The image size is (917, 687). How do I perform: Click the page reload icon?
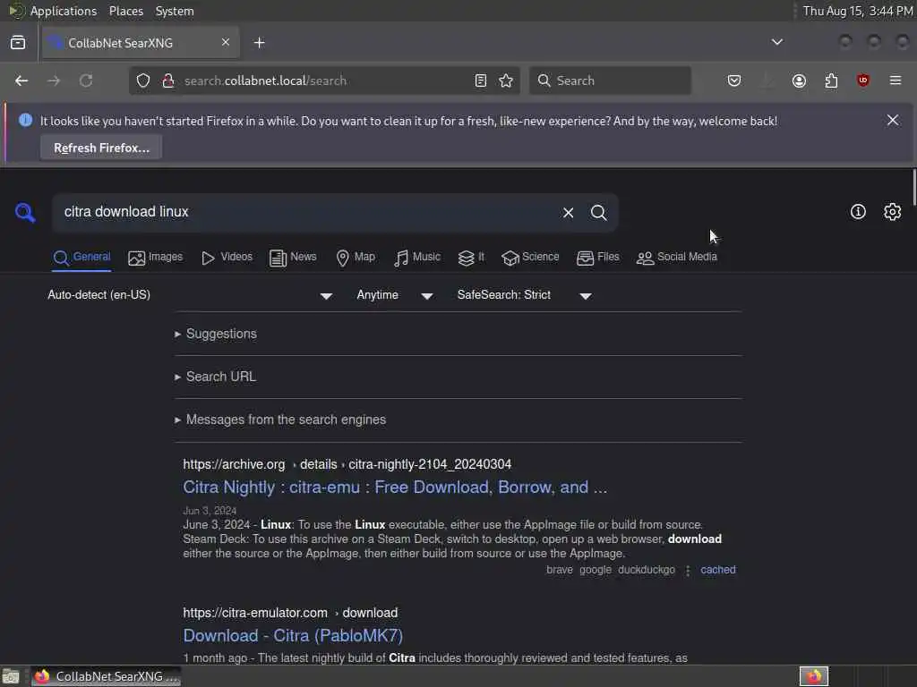click(x=86, y=81)
